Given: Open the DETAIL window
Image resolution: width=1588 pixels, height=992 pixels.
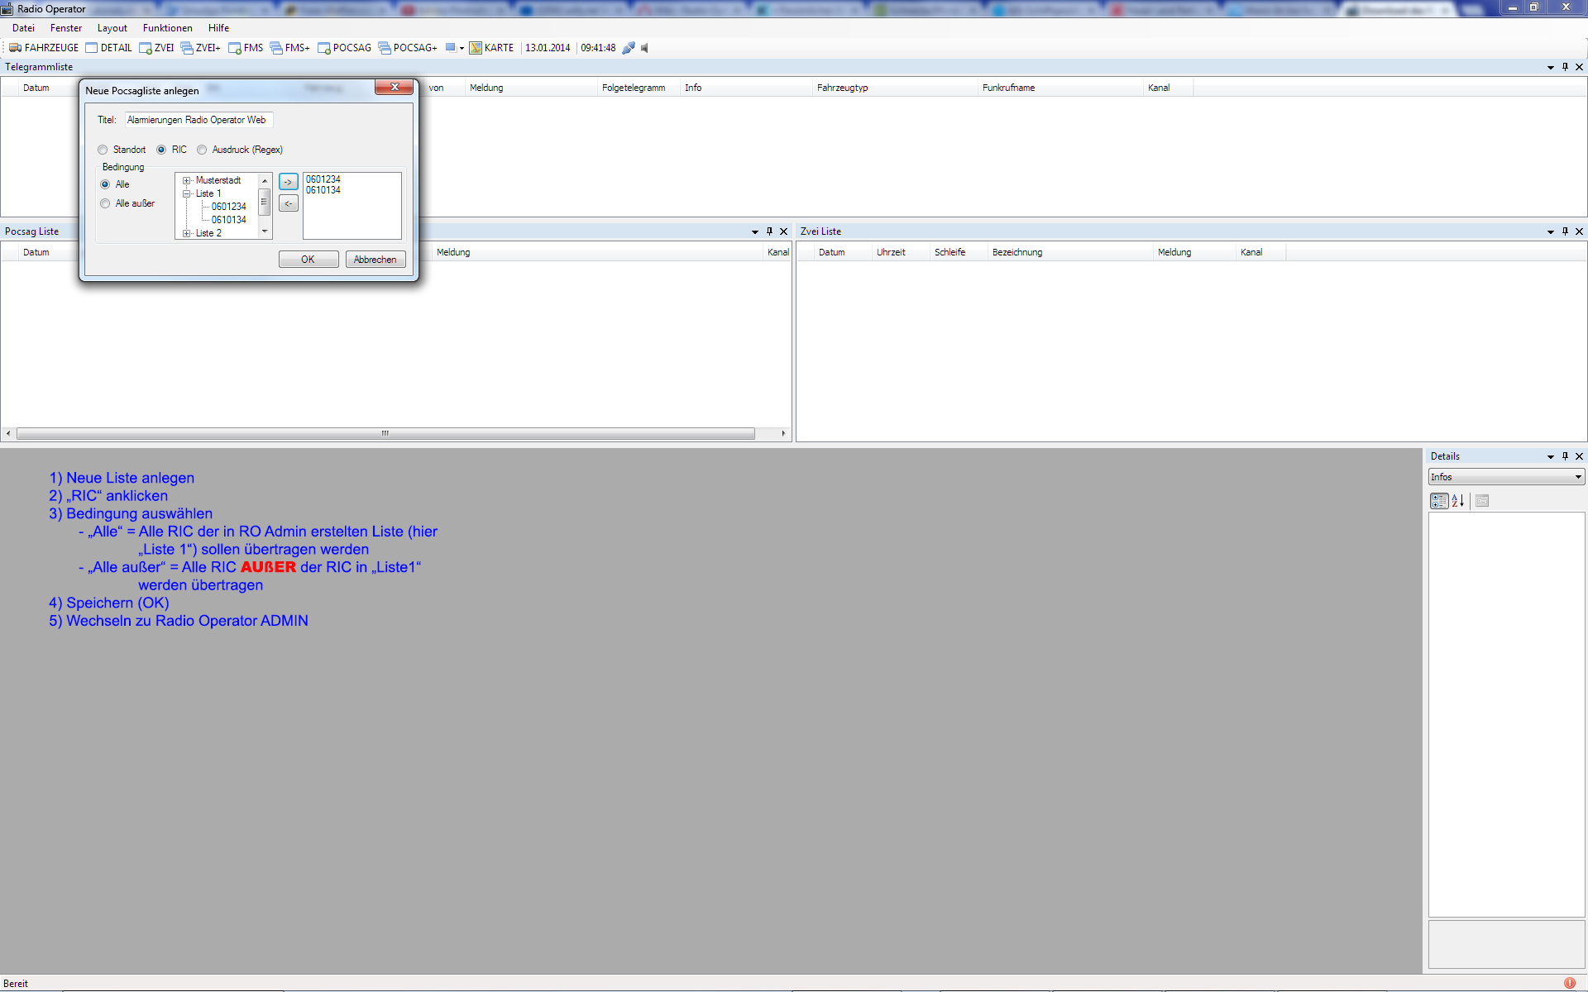Looking at the screenshot, I should 108,48.
